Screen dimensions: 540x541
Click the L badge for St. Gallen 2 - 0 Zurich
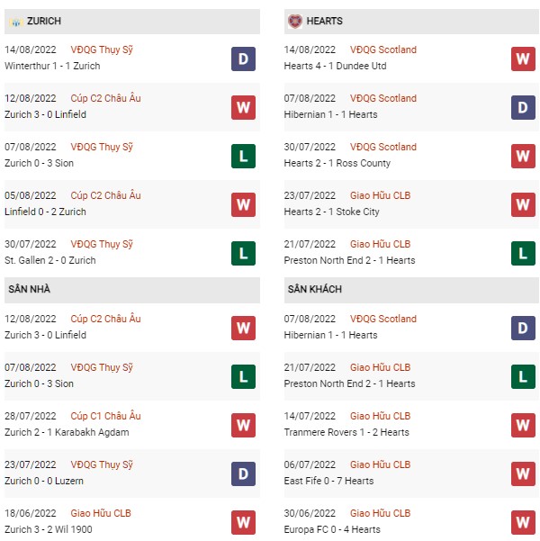[243, 253]
